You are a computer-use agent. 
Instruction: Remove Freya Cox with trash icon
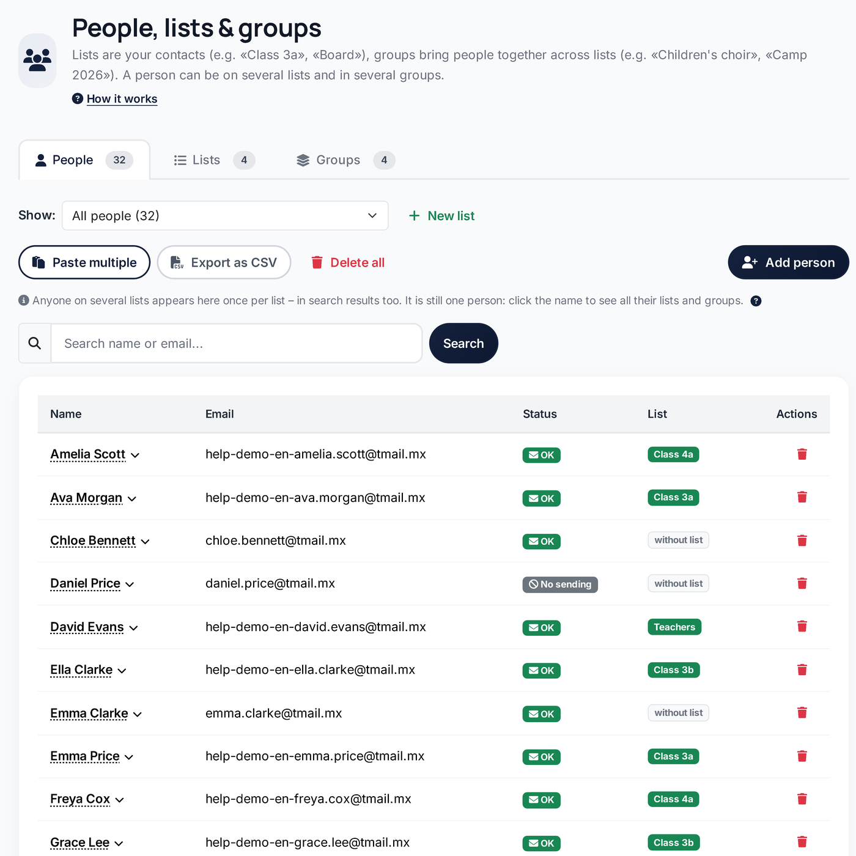802,799
